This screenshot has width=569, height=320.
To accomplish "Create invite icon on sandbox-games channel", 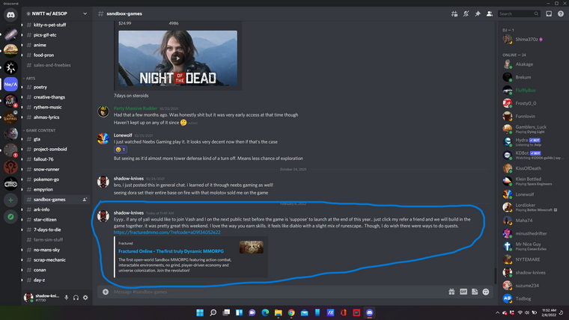I will coord(85,200).
